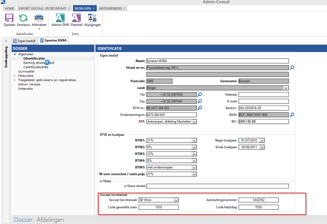The image size is (327, 224).
Task: Open the Flexmail tool
Action: 77,18
